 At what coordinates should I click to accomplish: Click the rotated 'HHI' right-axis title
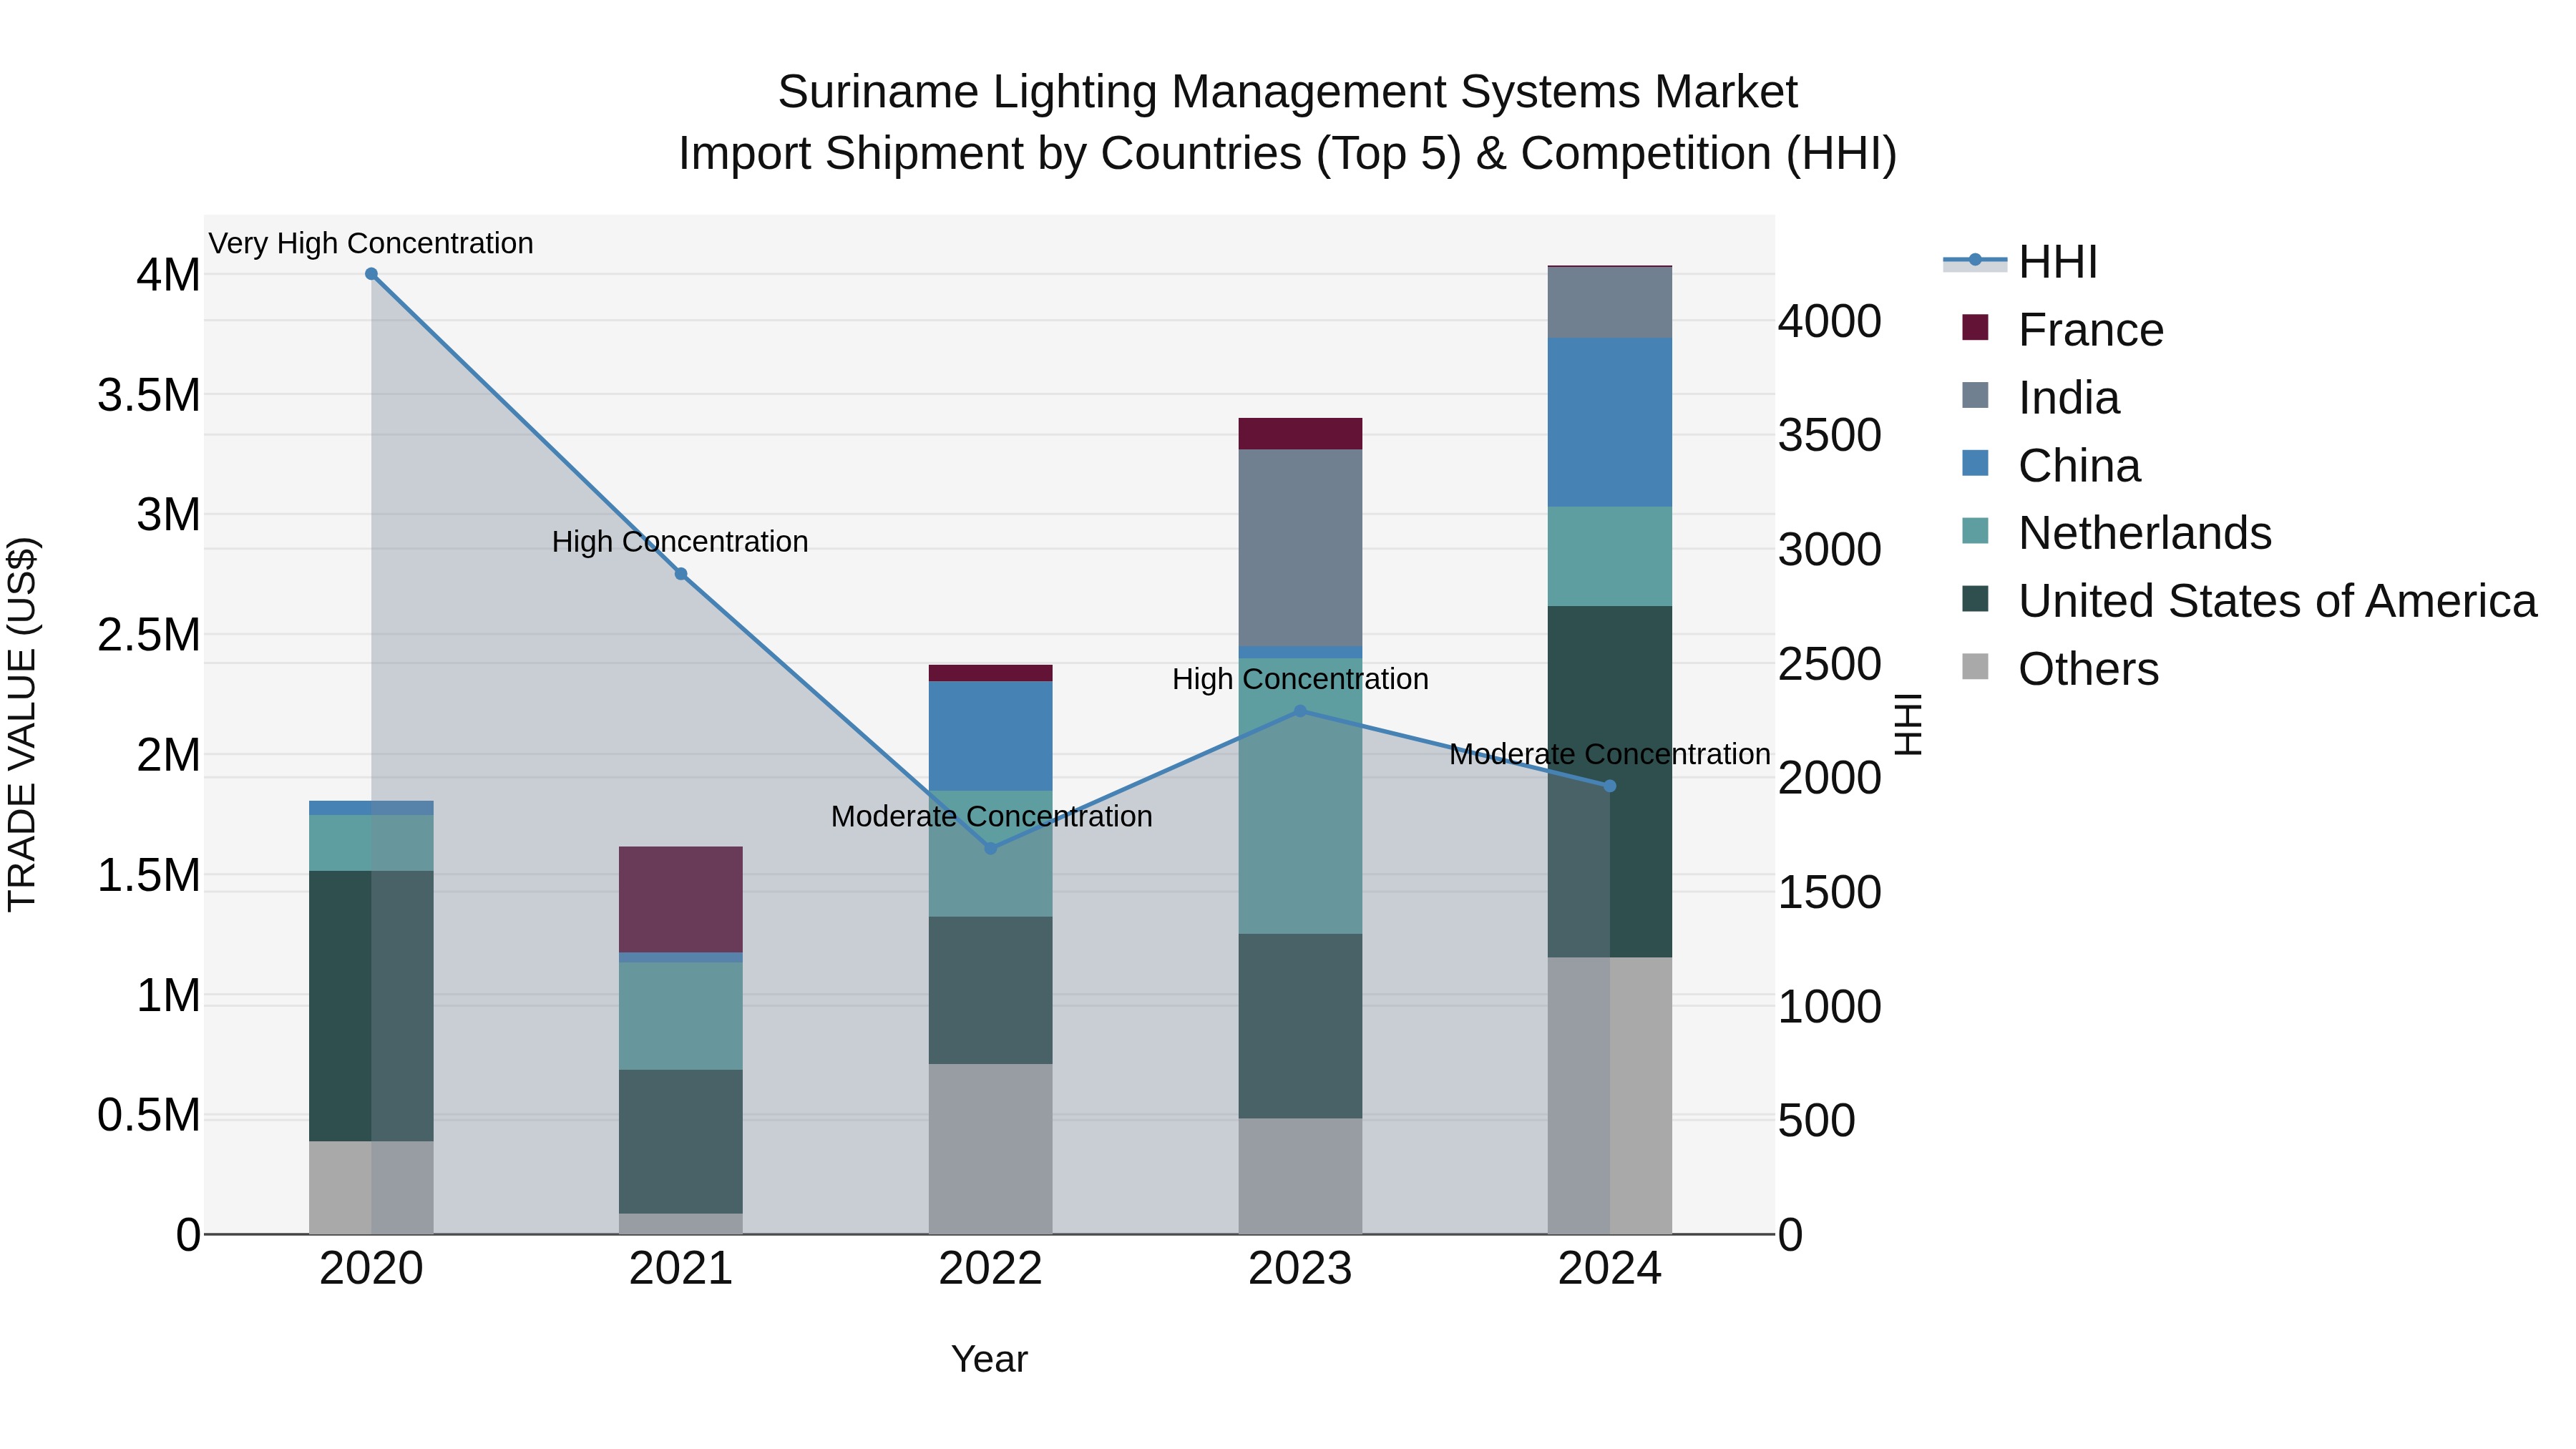(1908, 724)
